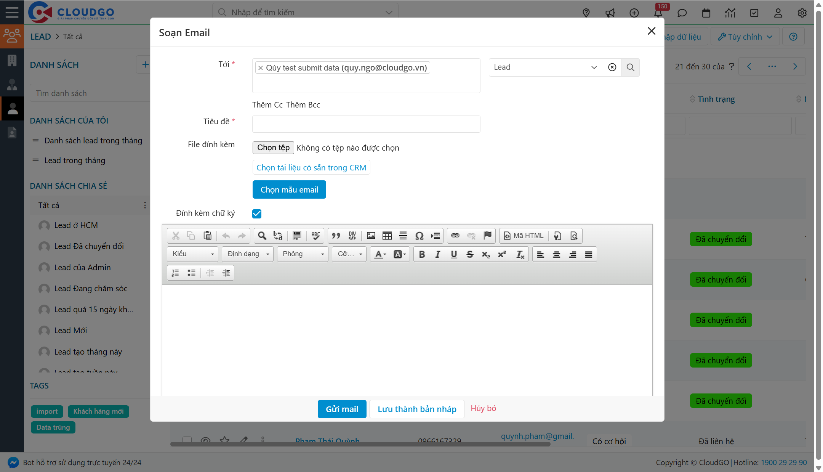Insert an image in the email editor
The image size is (823, 472).
coord(371,236)
